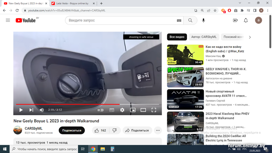Screen dimensions: 272x153
Task: Go to YouTube home via logo
Action: pos(26,20)
